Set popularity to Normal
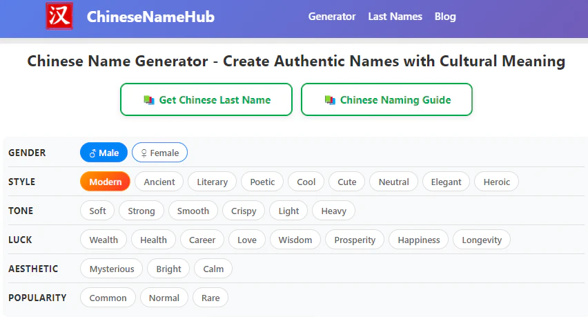Screen dimensions: 588x317 [164, 298]
